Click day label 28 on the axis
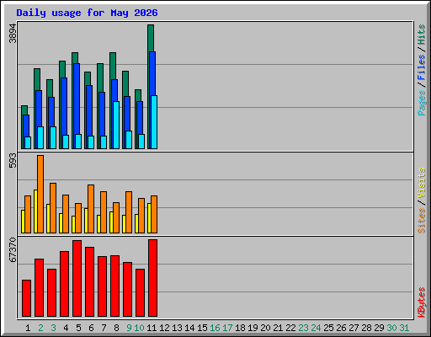The image size is (431, 337). [x=366, y=328]
